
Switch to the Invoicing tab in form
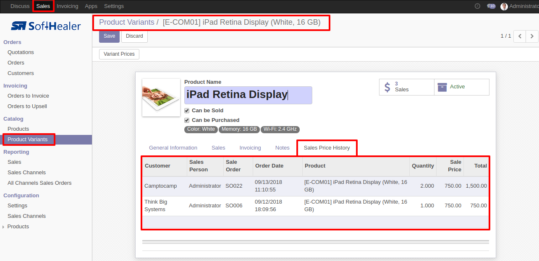(250, 148)
